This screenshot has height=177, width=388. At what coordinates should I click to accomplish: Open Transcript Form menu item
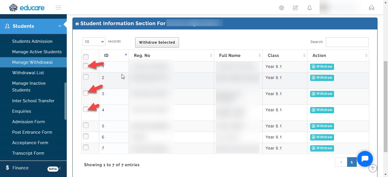(28, 153)
